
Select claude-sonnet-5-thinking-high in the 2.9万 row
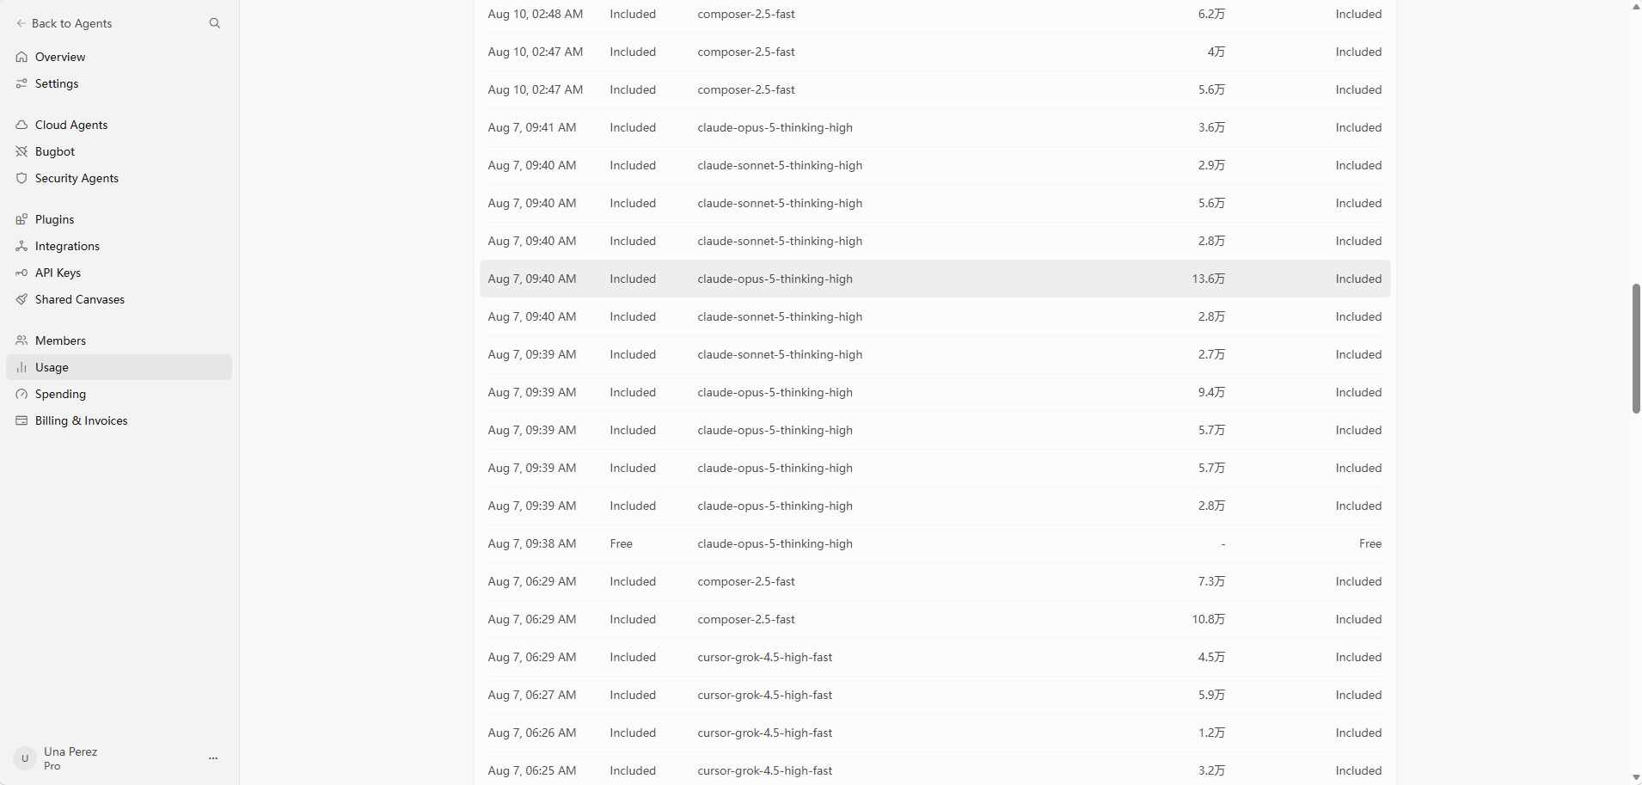[x=780, y=165]
